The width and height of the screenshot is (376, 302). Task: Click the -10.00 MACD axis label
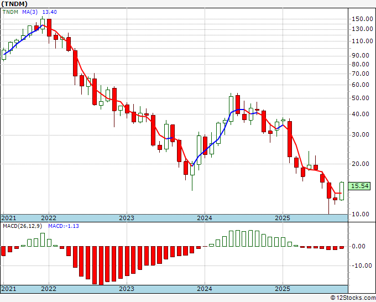point(362,265)
